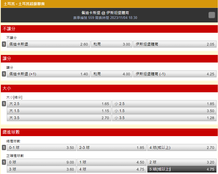Viewport: 218px width, 174px height.
Task: Click the 大小 red section header
Action: click(109, 88)
